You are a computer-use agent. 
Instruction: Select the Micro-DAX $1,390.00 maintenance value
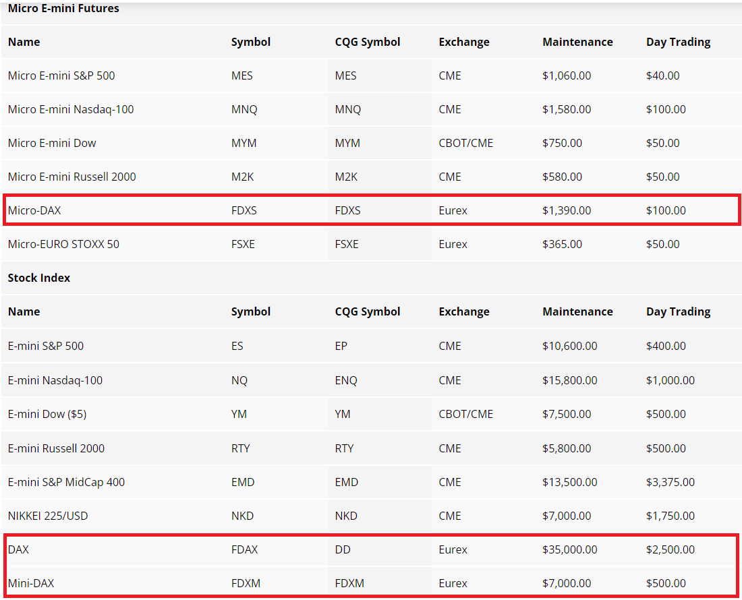[x=567, y=210]
